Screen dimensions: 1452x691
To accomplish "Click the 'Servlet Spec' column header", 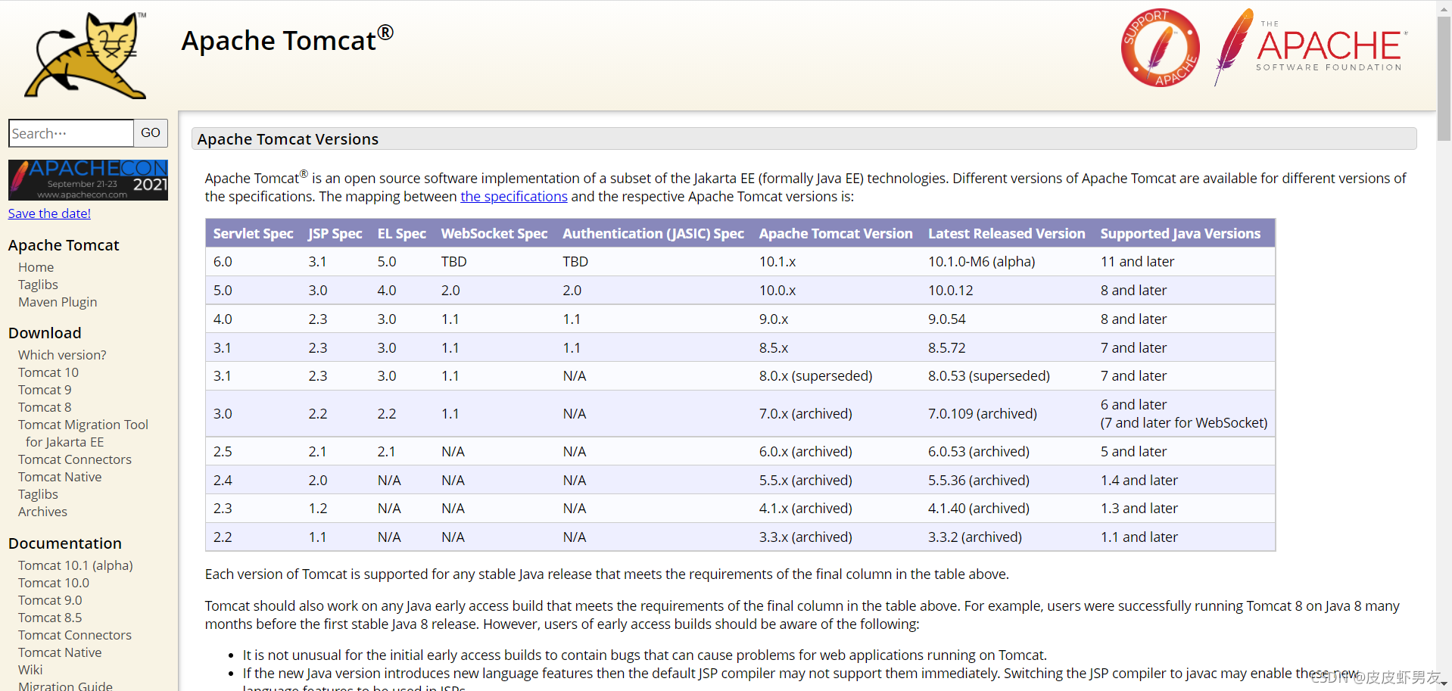I will 253,234.
